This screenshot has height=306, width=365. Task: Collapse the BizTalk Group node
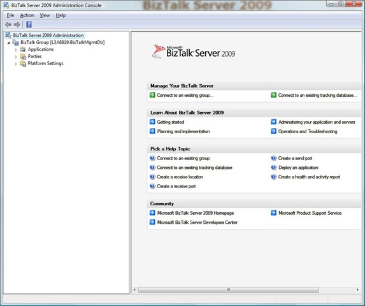click(9, 43)
